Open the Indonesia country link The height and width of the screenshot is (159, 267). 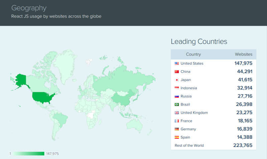(189, 88)
